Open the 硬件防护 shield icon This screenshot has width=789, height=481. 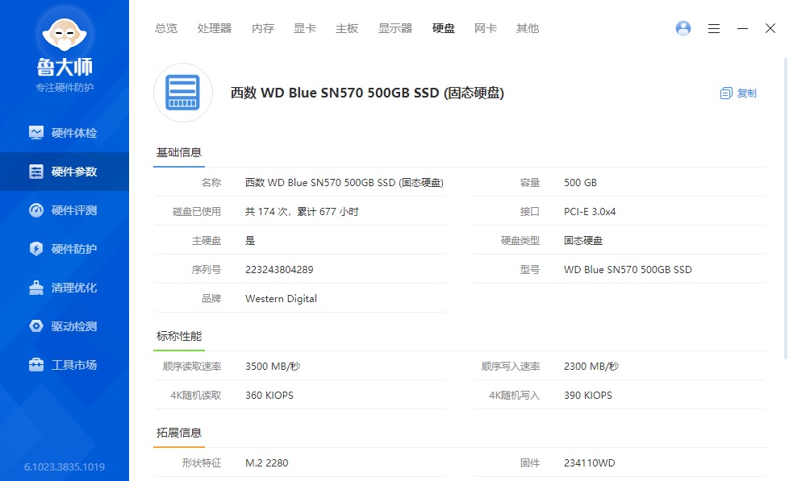pos(36,249)
